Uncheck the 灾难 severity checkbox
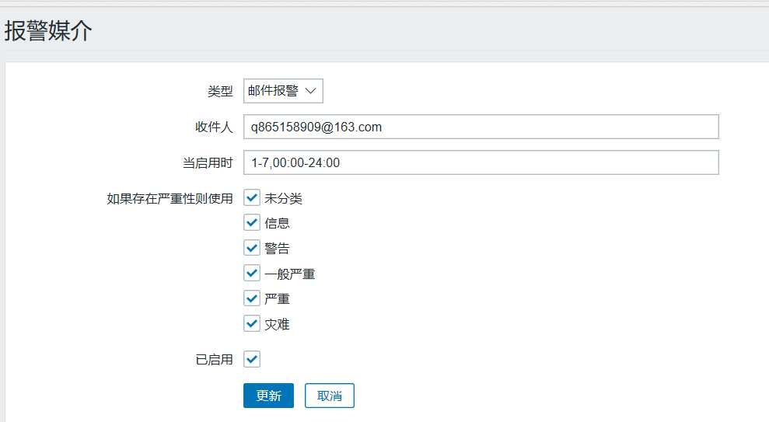 pyautogui.click(x=252, y=323)
